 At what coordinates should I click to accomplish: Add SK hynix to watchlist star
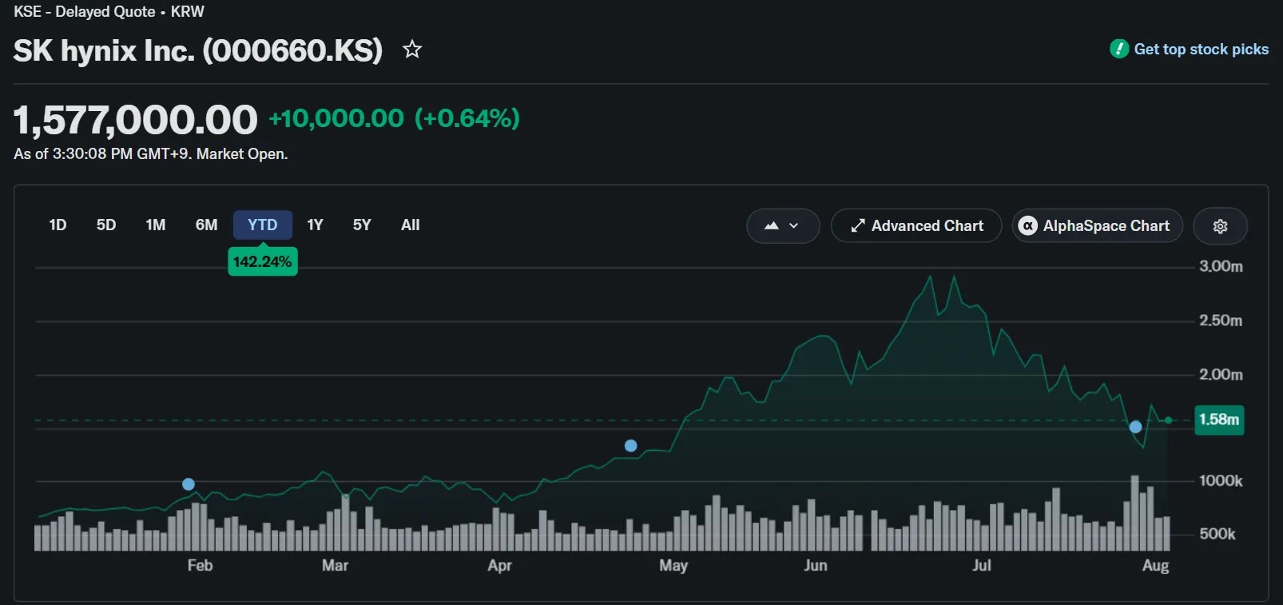412,50
